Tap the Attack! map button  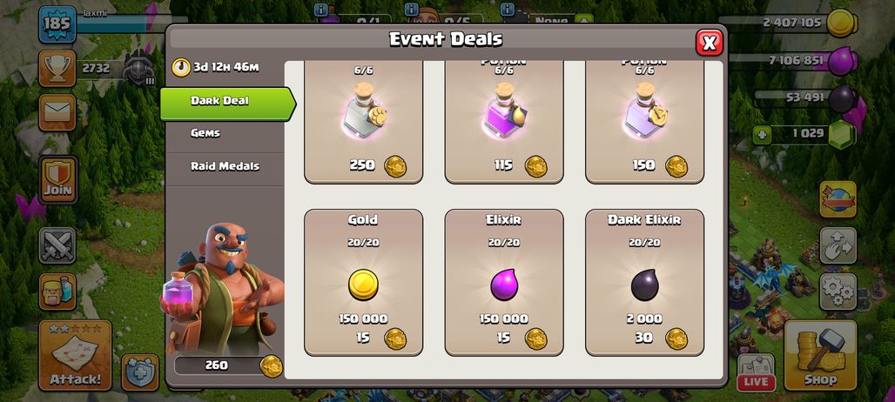point(76,355)
